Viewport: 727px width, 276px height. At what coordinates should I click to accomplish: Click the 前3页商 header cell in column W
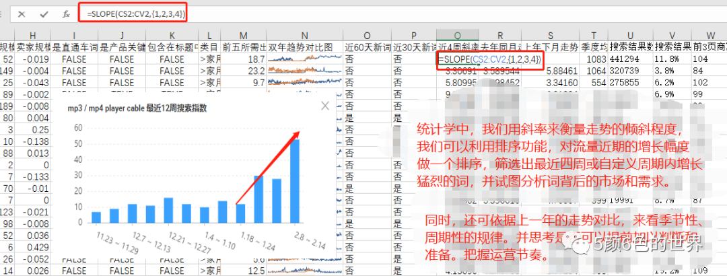click(709, 47)
